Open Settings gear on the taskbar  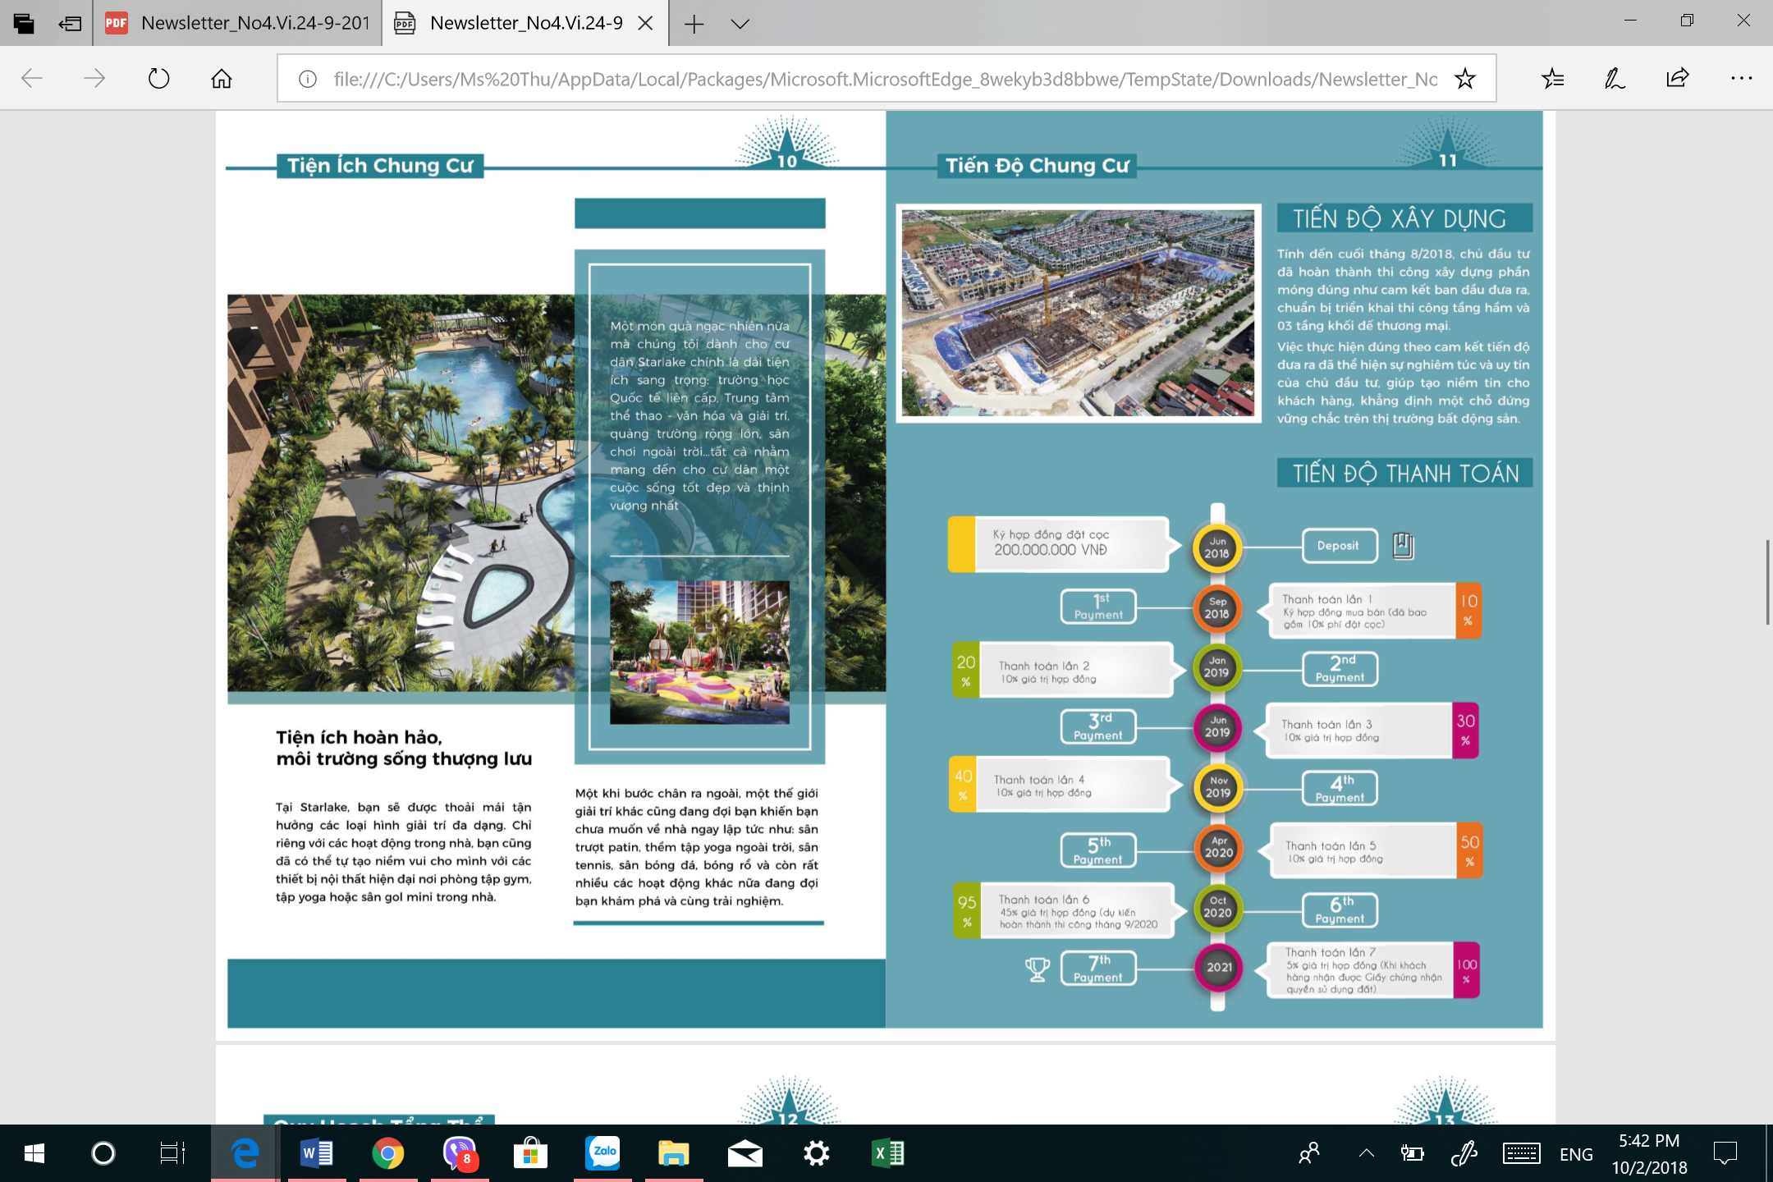click(817, 1153)
